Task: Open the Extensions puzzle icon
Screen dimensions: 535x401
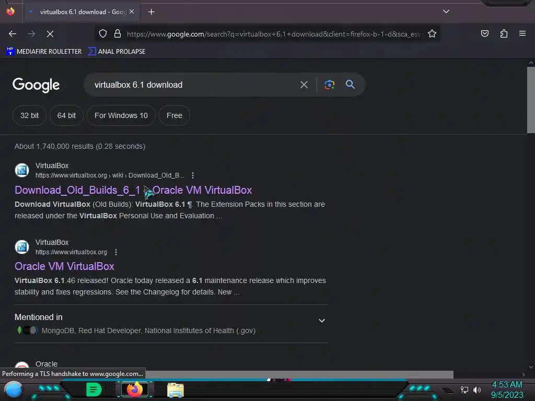Action: [x=504, y=34]
